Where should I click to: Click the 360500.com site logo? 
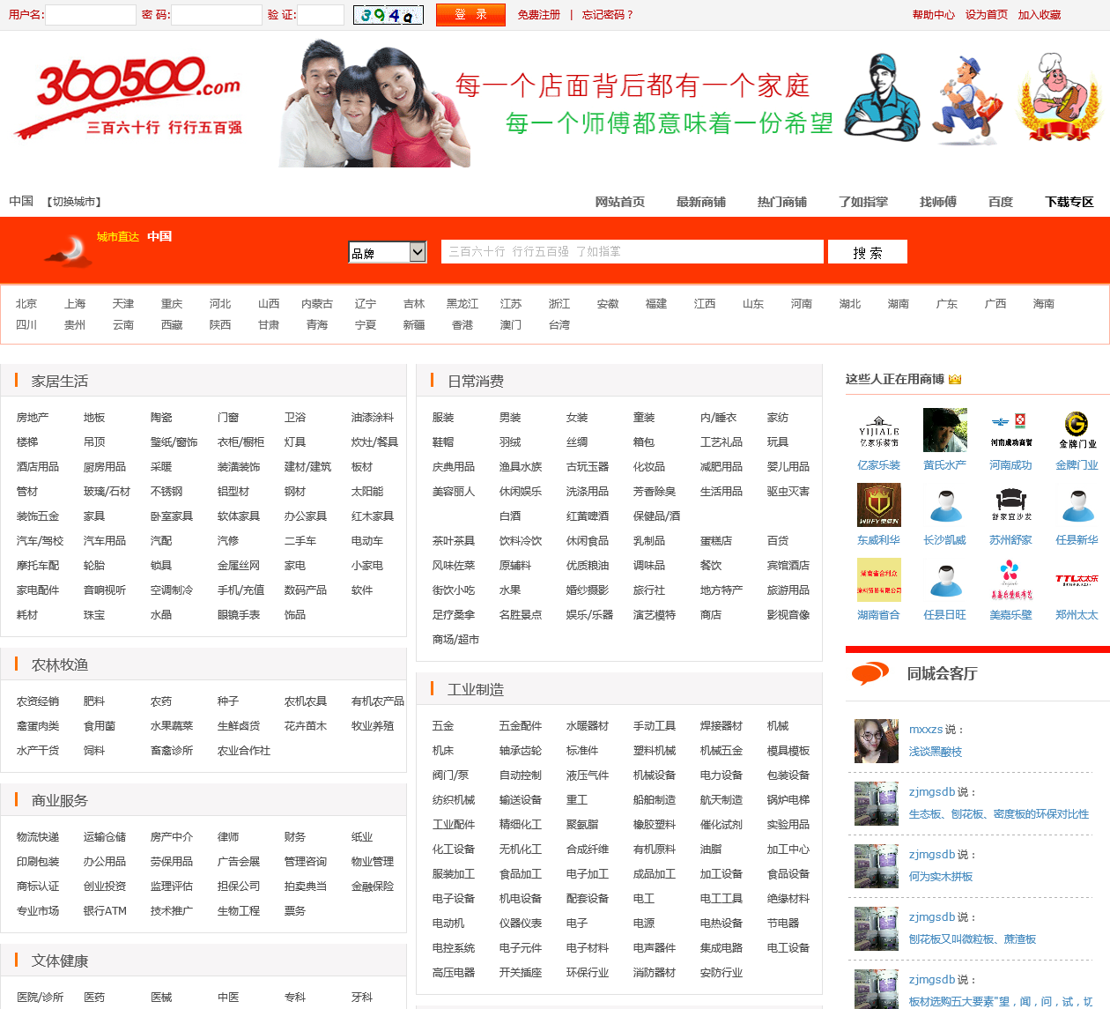(129, 97)
